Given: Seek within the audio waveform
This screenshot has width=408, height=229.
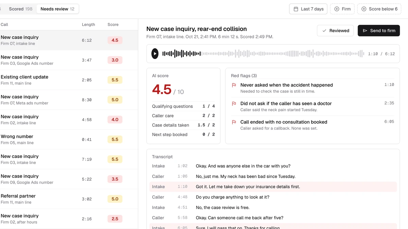Looking at the screenshot, I should [x=263, y=54].
